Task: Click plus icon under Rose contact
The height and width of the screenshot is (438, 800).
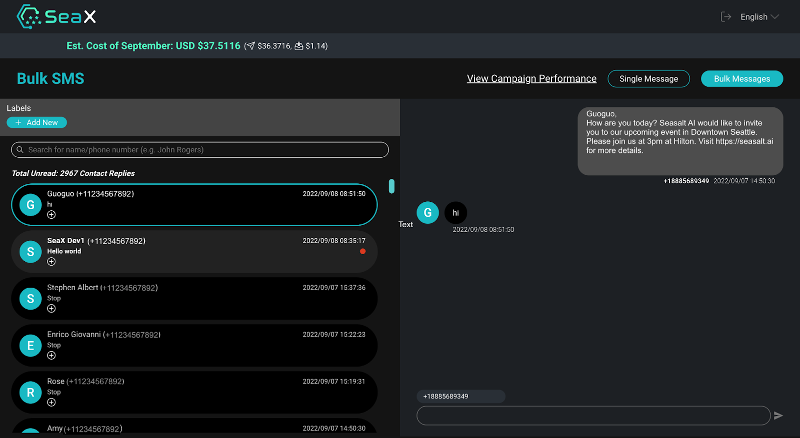Action: [51, 403]
